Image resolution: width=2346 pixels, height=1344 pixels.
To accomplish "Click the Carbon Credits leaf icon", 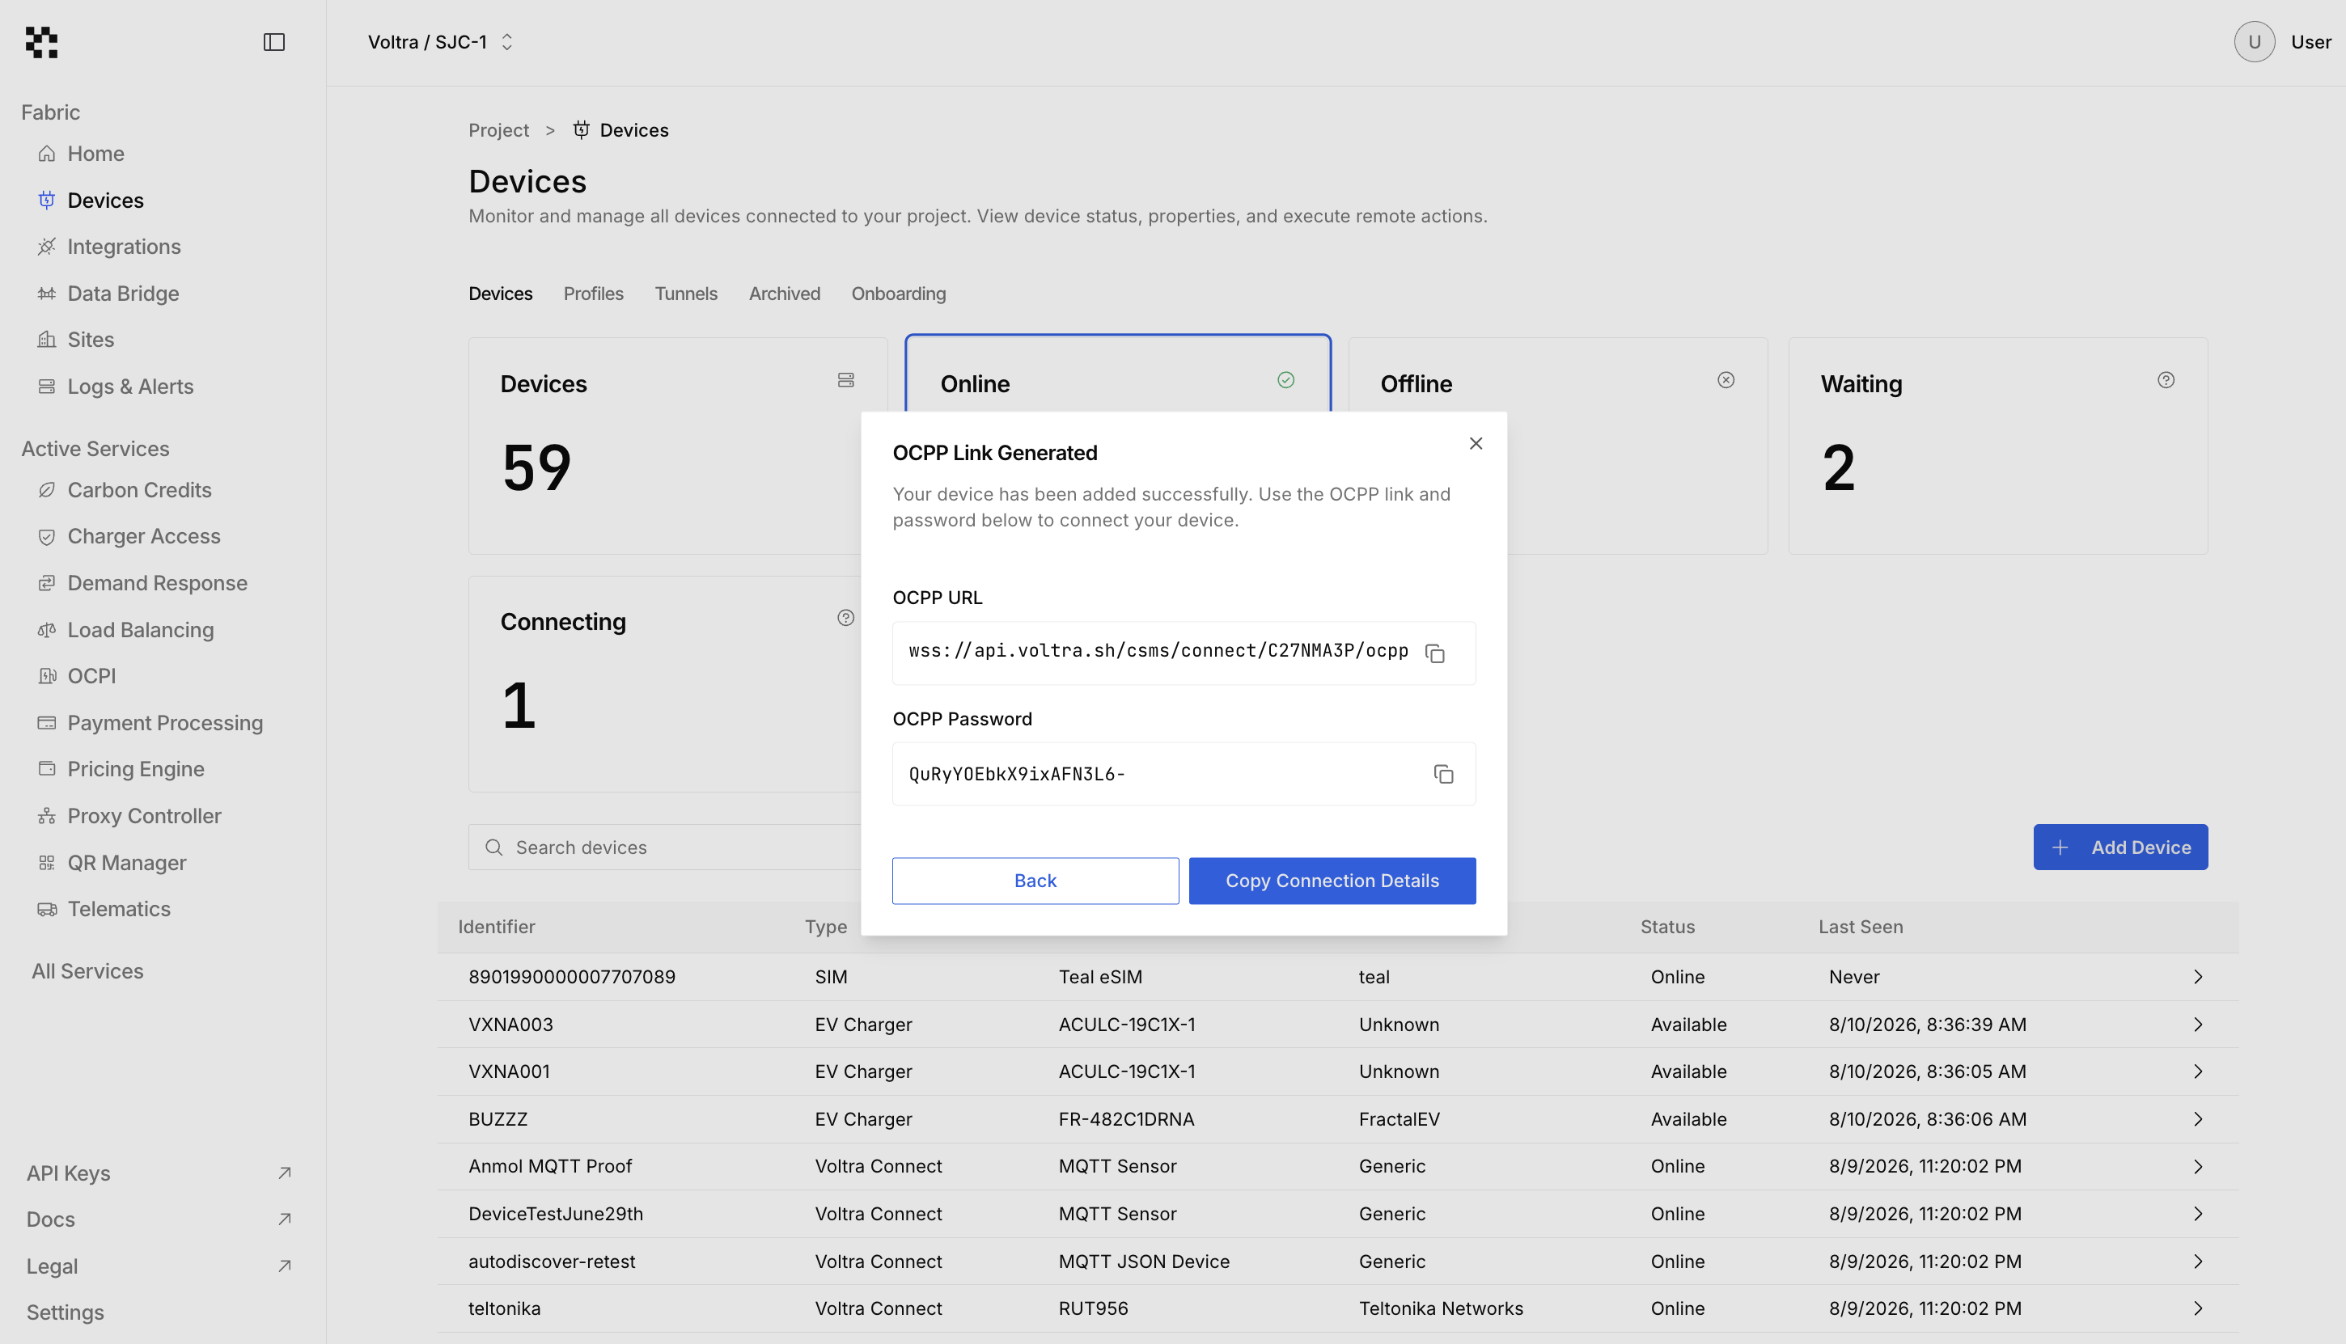I will click(x=46, y=490).
